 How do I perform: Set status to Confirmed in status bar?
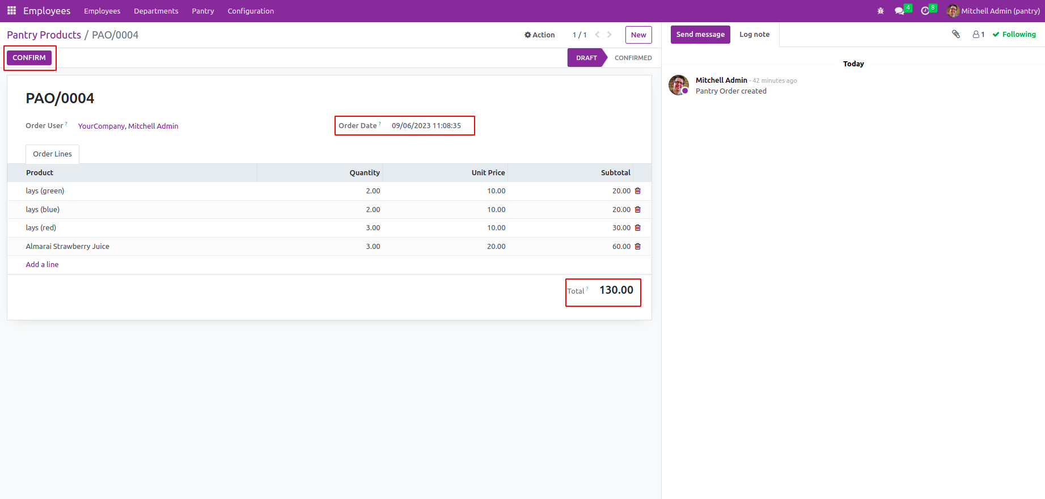click(633, 58)
